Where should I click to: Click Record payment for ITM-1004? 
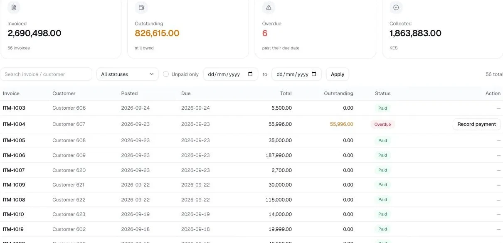click(476, 124)
